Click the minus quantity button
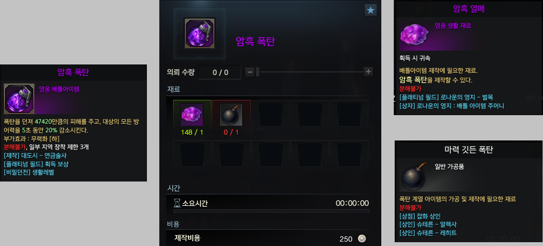543x246 pixels. [250, 72]
